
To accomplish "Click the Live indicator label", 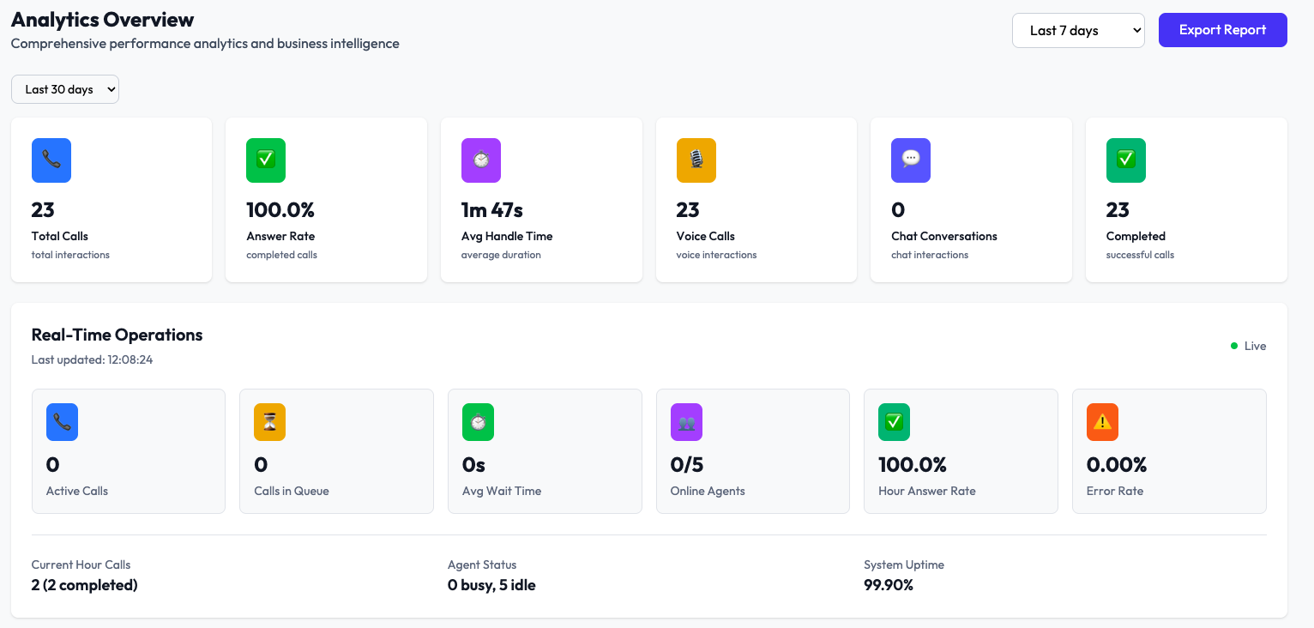I will 1256,346.
